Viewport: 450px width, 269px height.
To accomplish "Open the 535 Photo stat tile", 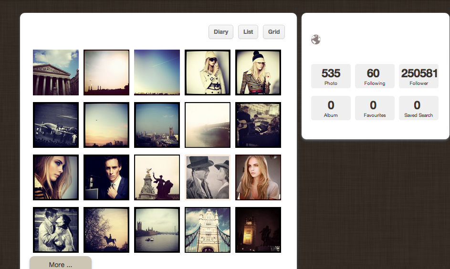I will click(x=331, y=76).
